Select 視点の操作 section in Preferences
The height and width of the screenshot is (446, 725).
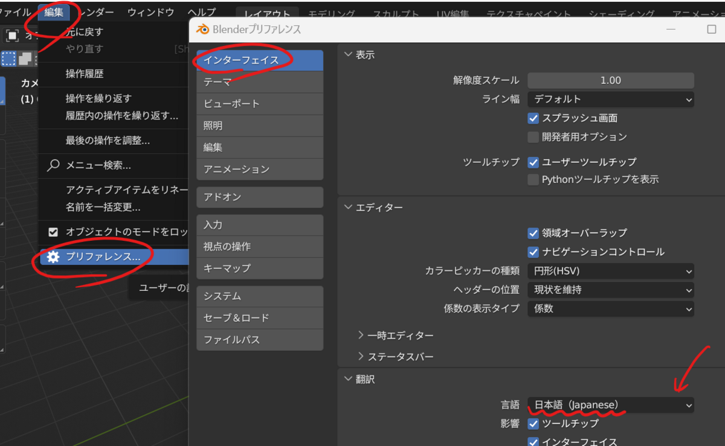click(260, 246)
